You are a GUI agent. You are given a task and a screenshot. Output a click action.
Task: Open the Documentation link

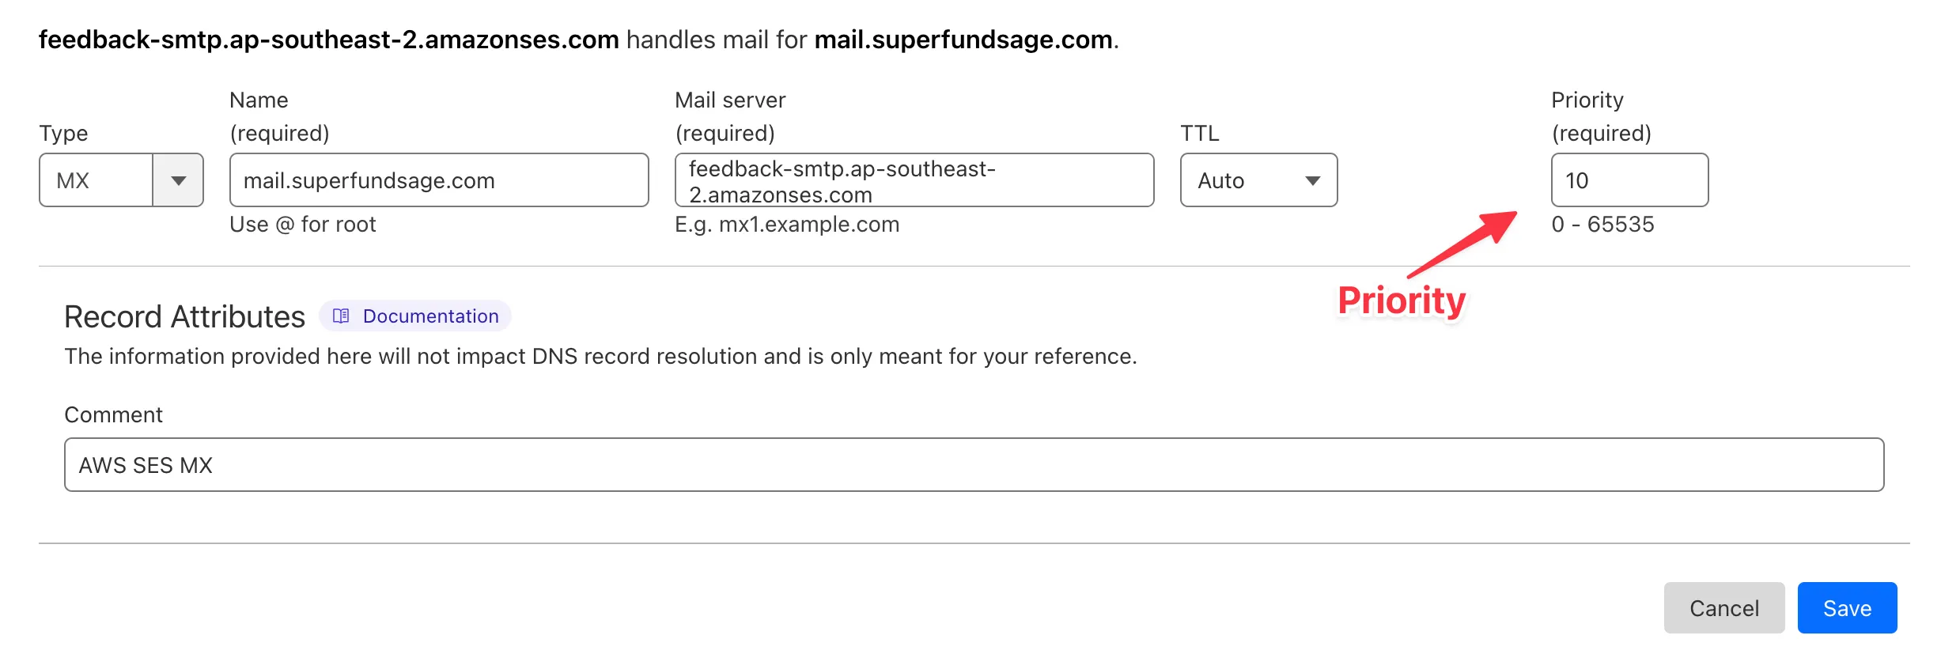pyautogui.click(x=429, y=316)
